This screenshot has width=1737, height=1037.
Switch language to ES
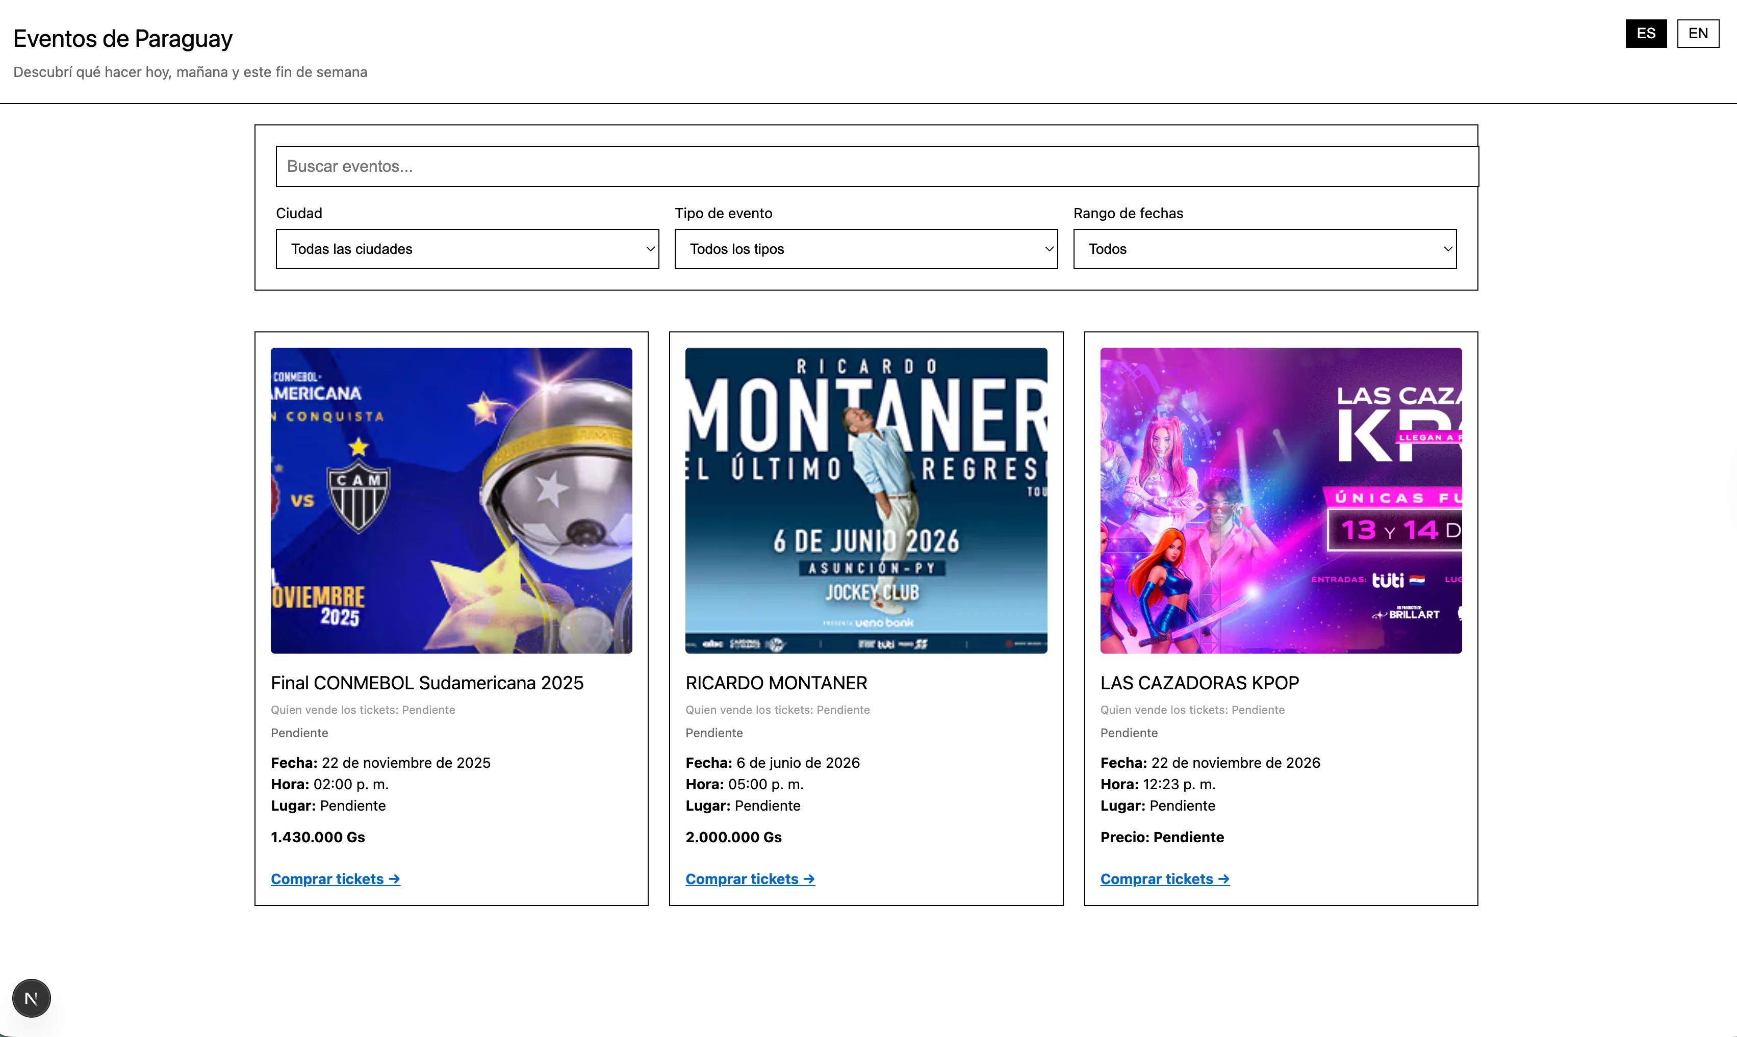(x=1645, y=34)
